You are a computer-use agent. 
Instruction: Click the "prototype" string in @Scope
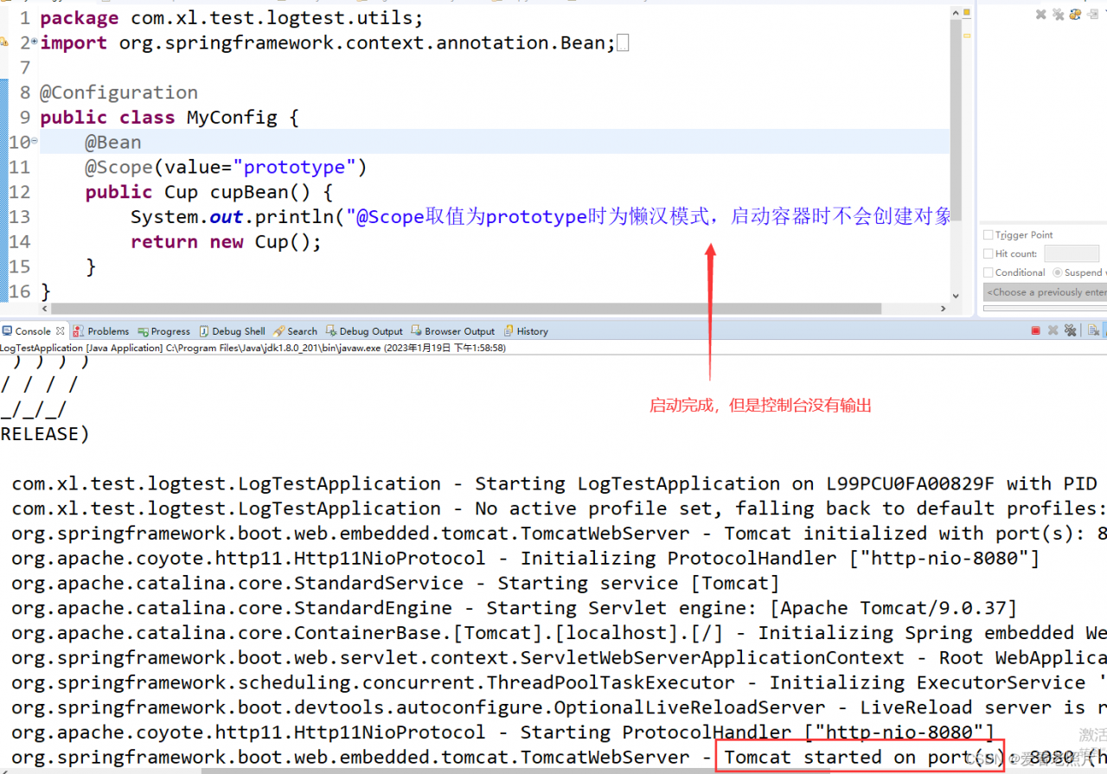click(x=295, y=167)
